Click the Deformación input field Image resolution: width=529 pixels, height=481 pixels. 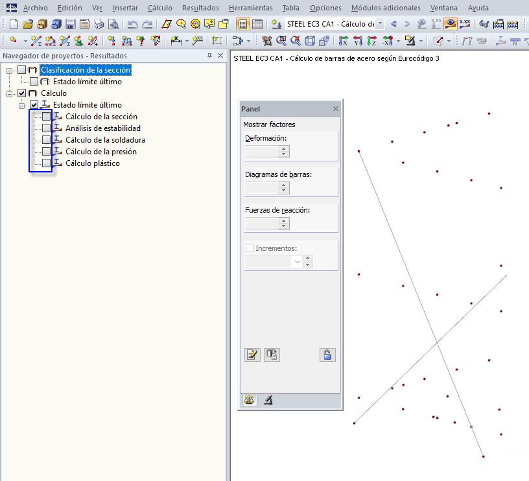click(263, 152)
